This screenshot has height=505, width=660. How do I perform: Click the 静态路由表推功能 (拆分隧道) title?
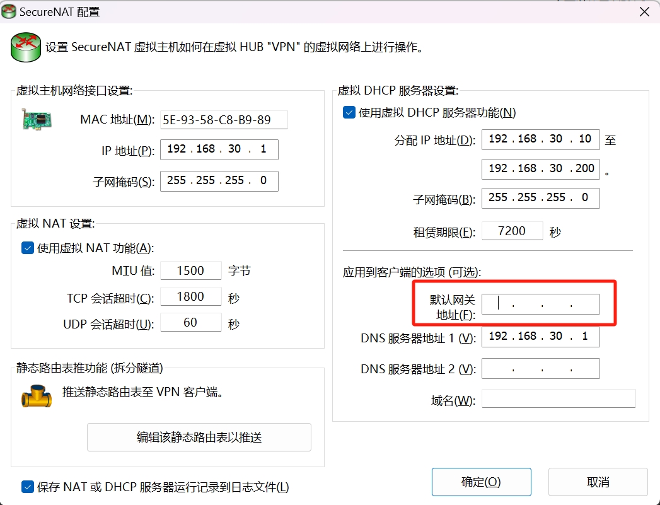(x=90, y=368)
